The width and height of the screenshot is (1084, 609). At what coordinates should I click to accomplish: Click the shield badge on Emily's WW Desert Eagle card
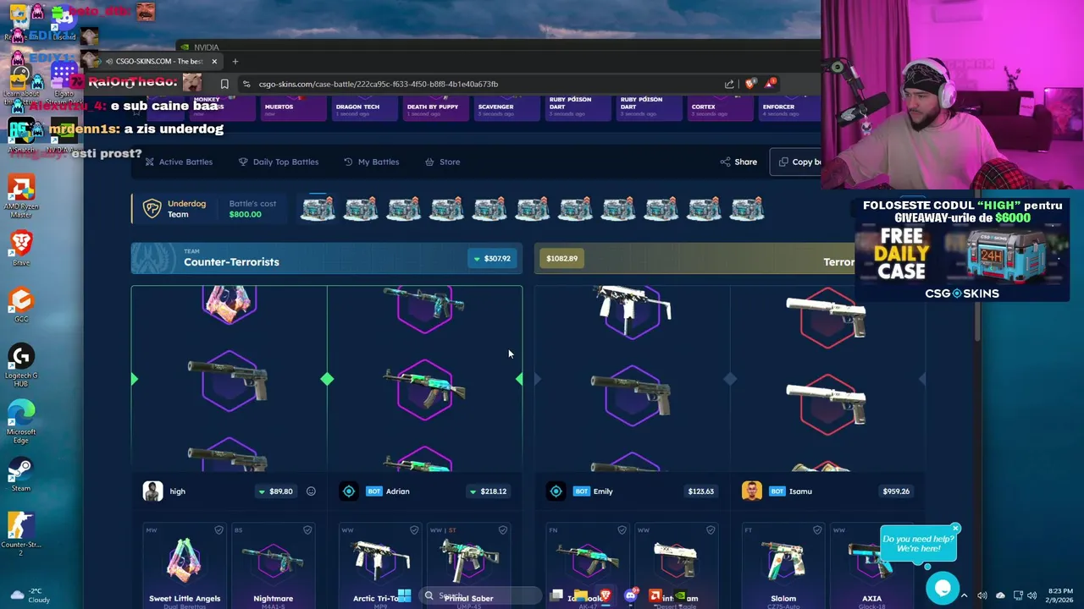point(711,530)
